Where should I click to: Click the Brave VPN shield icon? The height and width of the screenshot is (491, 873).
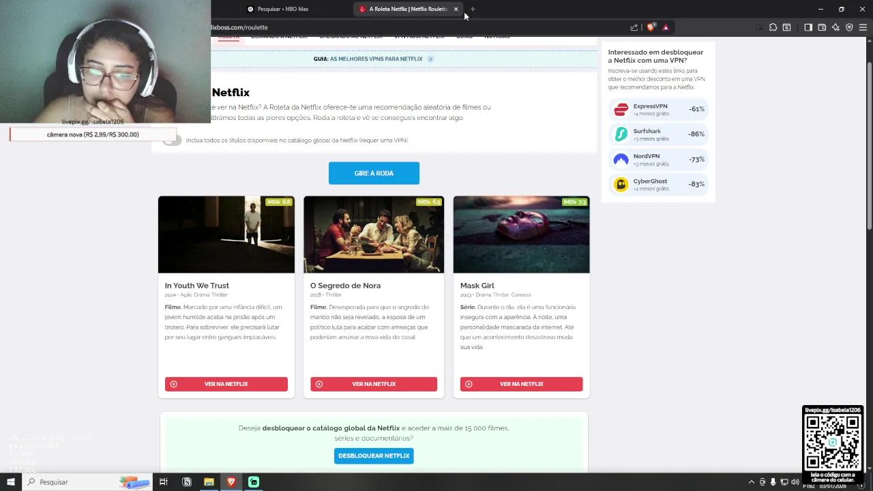(849, 27)
